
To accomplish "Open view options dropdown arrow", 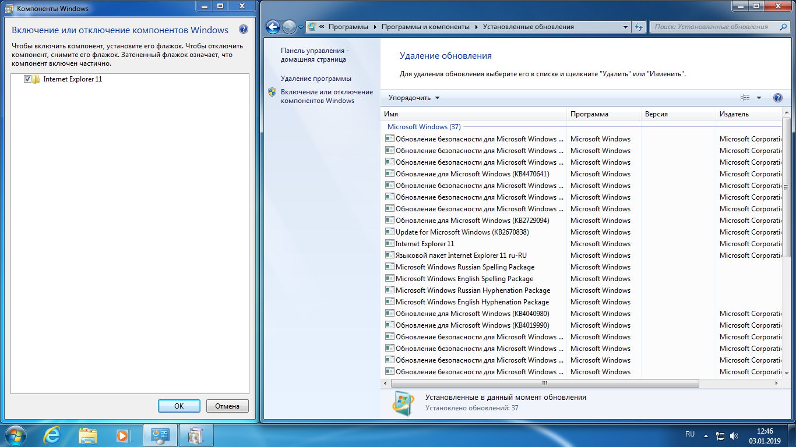I will [759, 98].
